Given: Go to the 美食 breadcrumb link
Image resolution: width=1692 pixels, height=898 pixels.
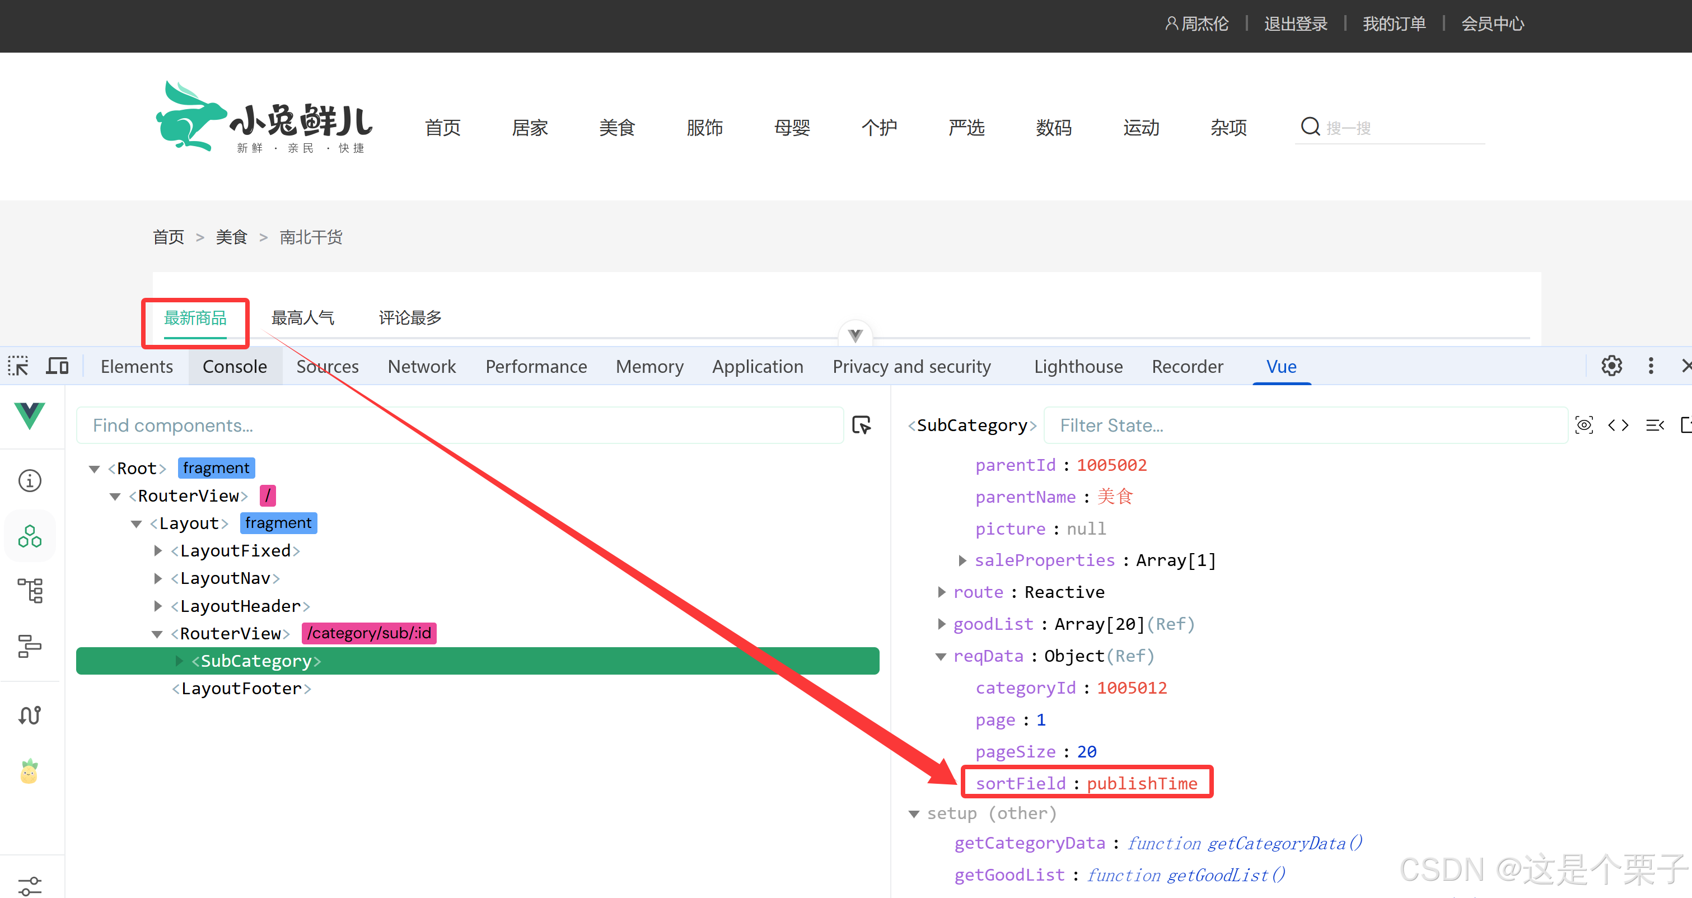Looking at the screenshot, I should click(231, 237).
